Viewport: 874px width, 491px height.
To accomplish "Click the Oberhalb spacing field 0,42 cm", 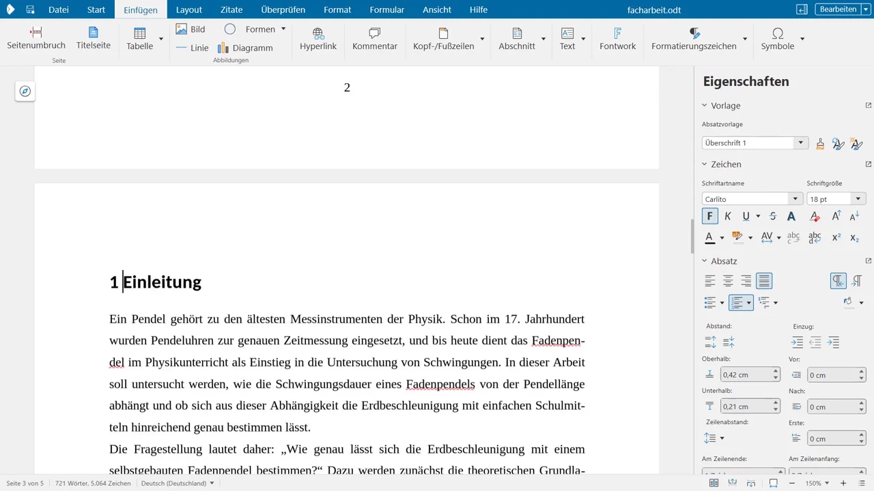I will pyautogui.click(x=746, y=374).
